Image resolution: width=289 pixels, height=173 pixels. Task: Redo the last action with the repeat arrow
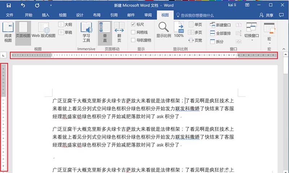37,5
